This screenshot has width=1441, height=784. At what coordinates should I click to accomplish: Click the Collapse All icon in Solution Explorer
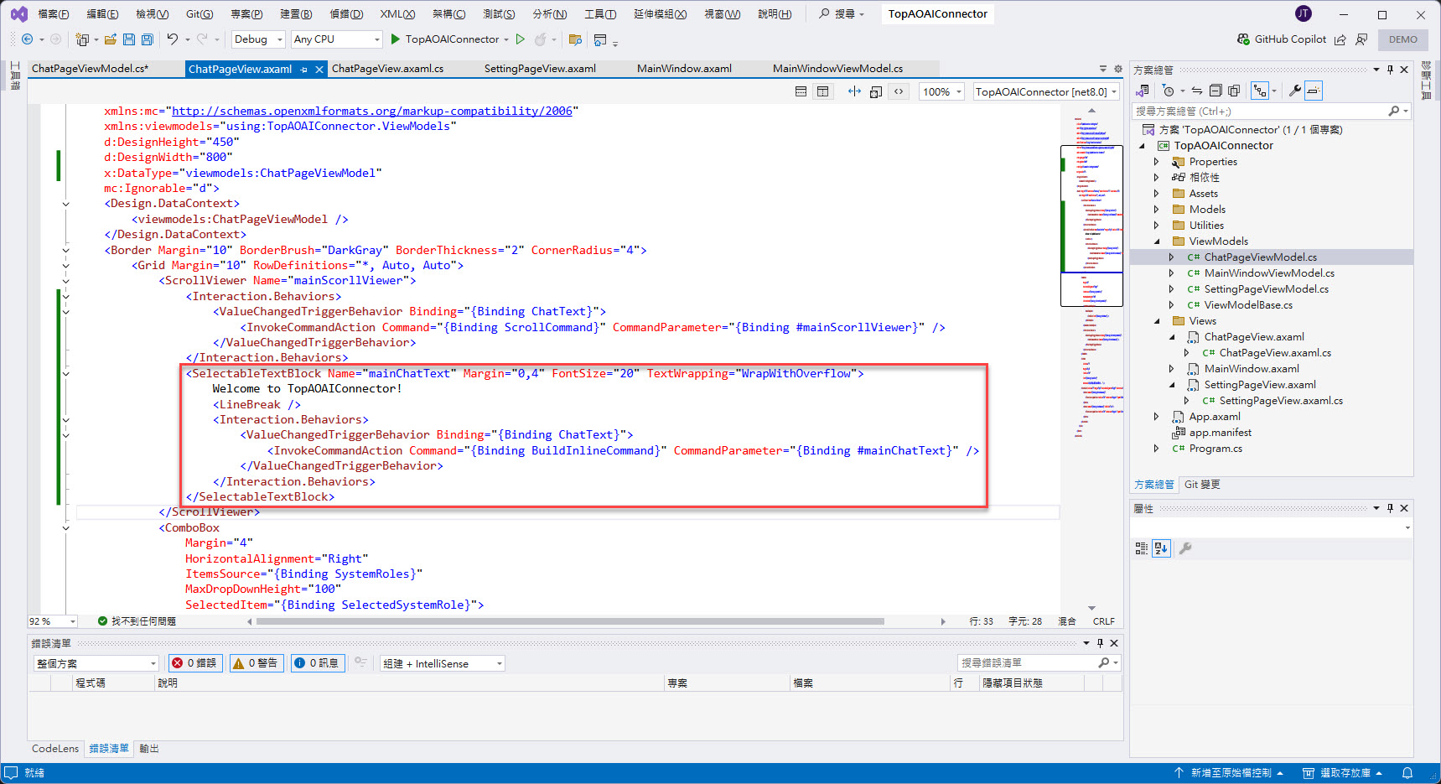(x=1216, y=91)
